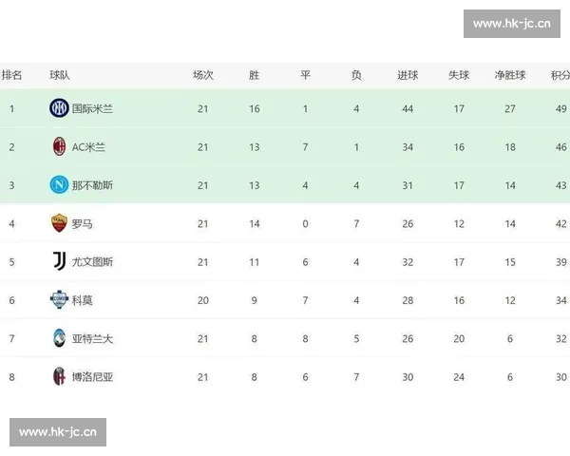Click the Como club badge
This screenshot has height=456, width=570.
pyautogui.click(x=59, y=300)
